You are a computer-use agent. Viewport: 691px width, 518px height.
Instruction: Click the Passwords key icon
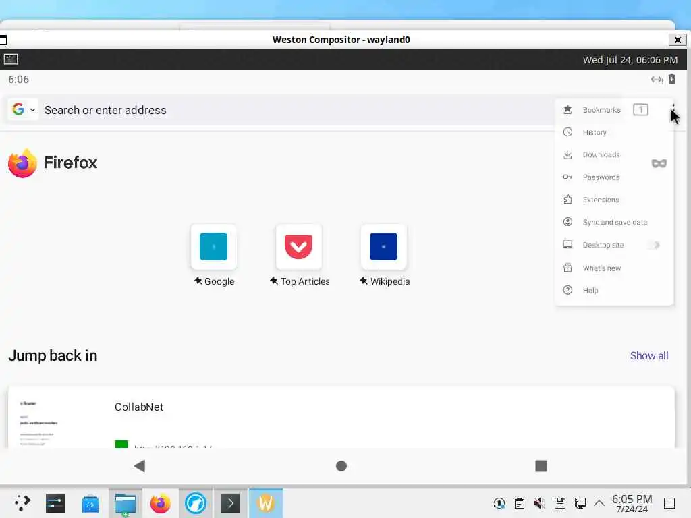pos(568,177)
